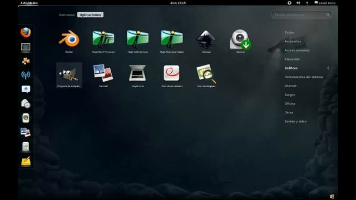This screenshot has width=356, height=200.
Task: Open the terminal from the dash
Action: coord(26,47)
